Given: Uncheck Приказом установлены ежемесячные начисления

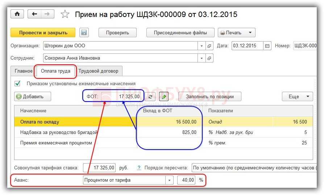Looking at the screenshot, I should [17, 83].
